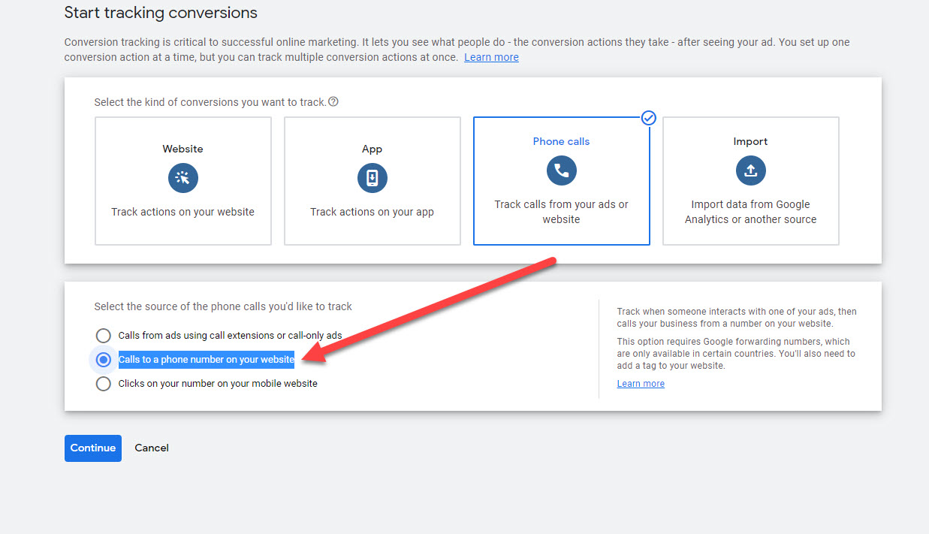The width and height of the screenshot is (929, 534).
Task: Choose radio for clicks on mobile website number
Action: [103, 384]
